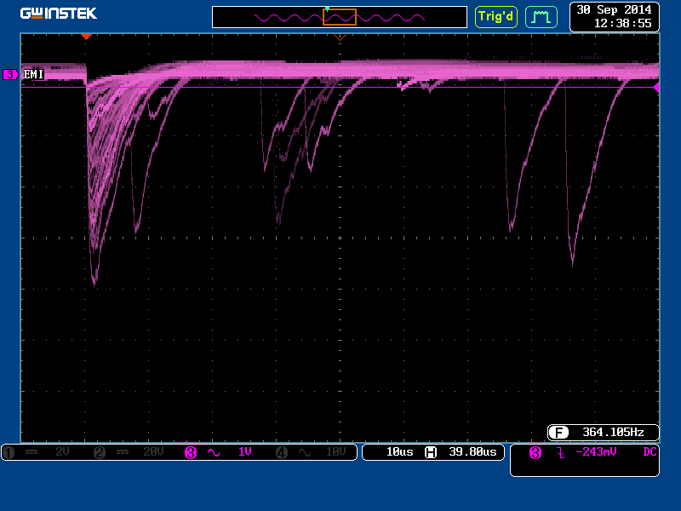Click the red trigger position marker at the top of the graticule
The image size is (681, 511).
pyautogui.click(x=87, y=37)
